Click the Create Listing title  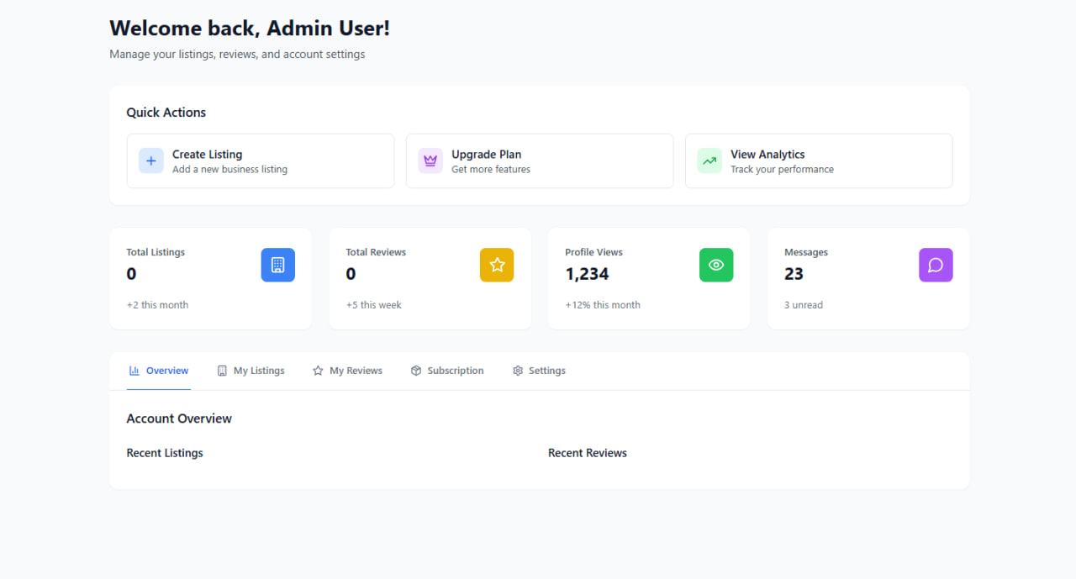click(x=207, y=155)
